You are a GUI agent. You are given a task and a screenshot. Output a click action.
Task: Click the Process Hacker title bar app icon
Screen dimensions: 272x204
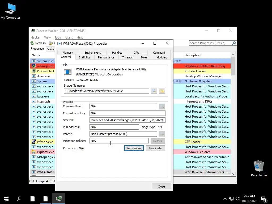[33, 31]
